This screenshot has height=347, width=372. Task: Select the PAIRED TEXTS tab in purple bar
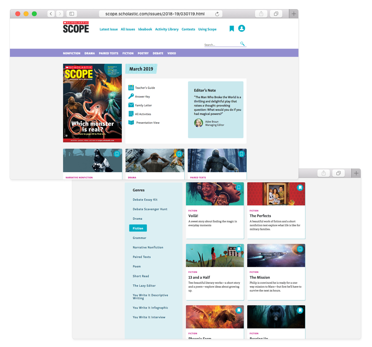(x=109, y=53)
